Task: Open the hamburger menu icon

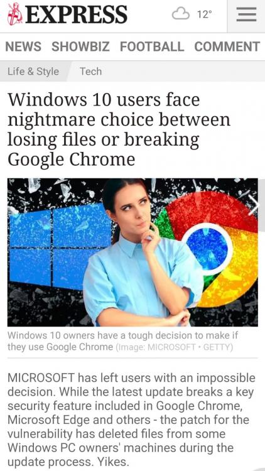Action: [x=246, y=15]
